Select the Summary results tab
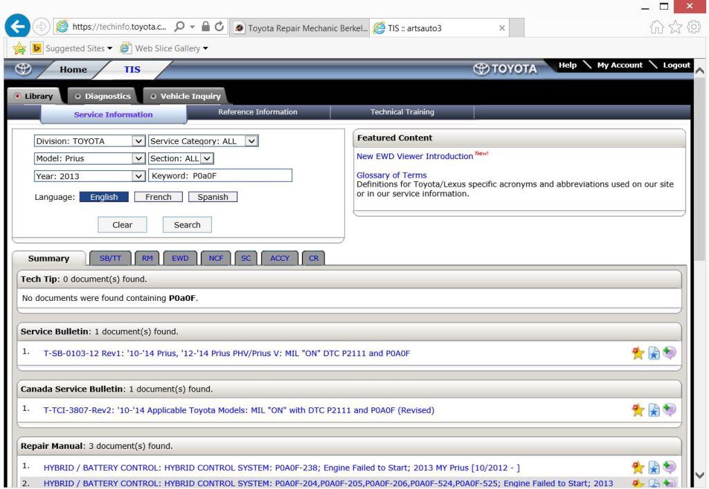 [48, 258]
